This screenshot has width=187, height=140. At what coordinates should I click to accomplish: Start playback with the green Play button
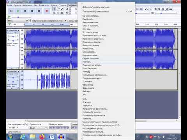[18, 11]
